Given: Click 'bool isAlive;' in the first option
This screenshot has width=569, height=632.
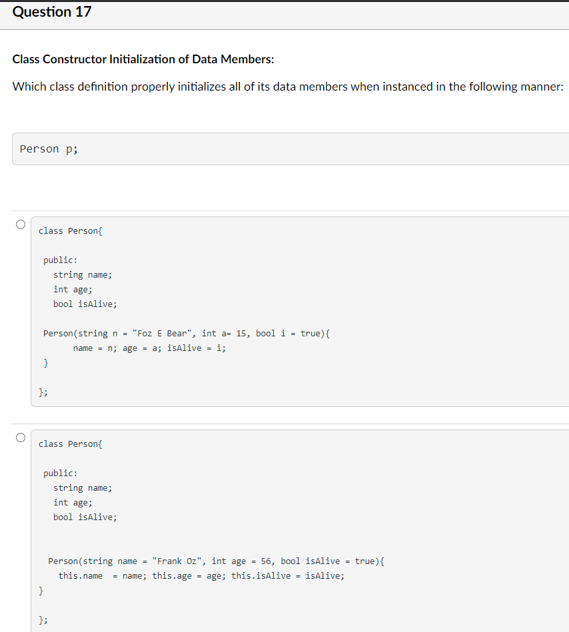Looking at the screenshot, I should tap(85, 304).
